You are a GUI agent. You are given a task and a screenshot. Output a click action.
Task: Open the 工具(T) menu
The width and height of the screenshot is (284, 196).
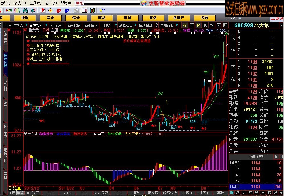point(35,3)
